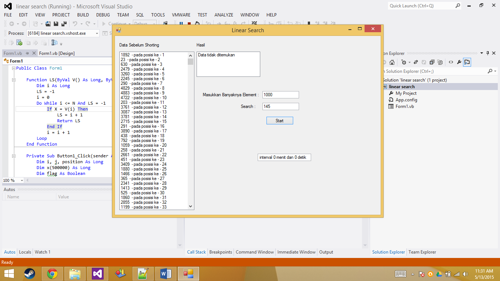Click the Properties wrench icon in Solution Explorer
This screenshot has height=281, width=500.
459,62
